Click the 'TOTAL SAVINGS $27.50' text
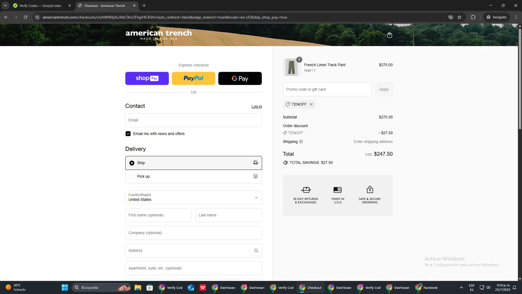The image size is (522, 294). 311,163
